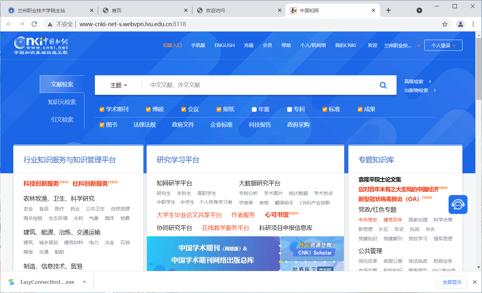Image resolution: width=482 pixels, height=293 pixels.
Task: Open the 会员 membership link
Action: pyautogui.click(x=267, y=45)
